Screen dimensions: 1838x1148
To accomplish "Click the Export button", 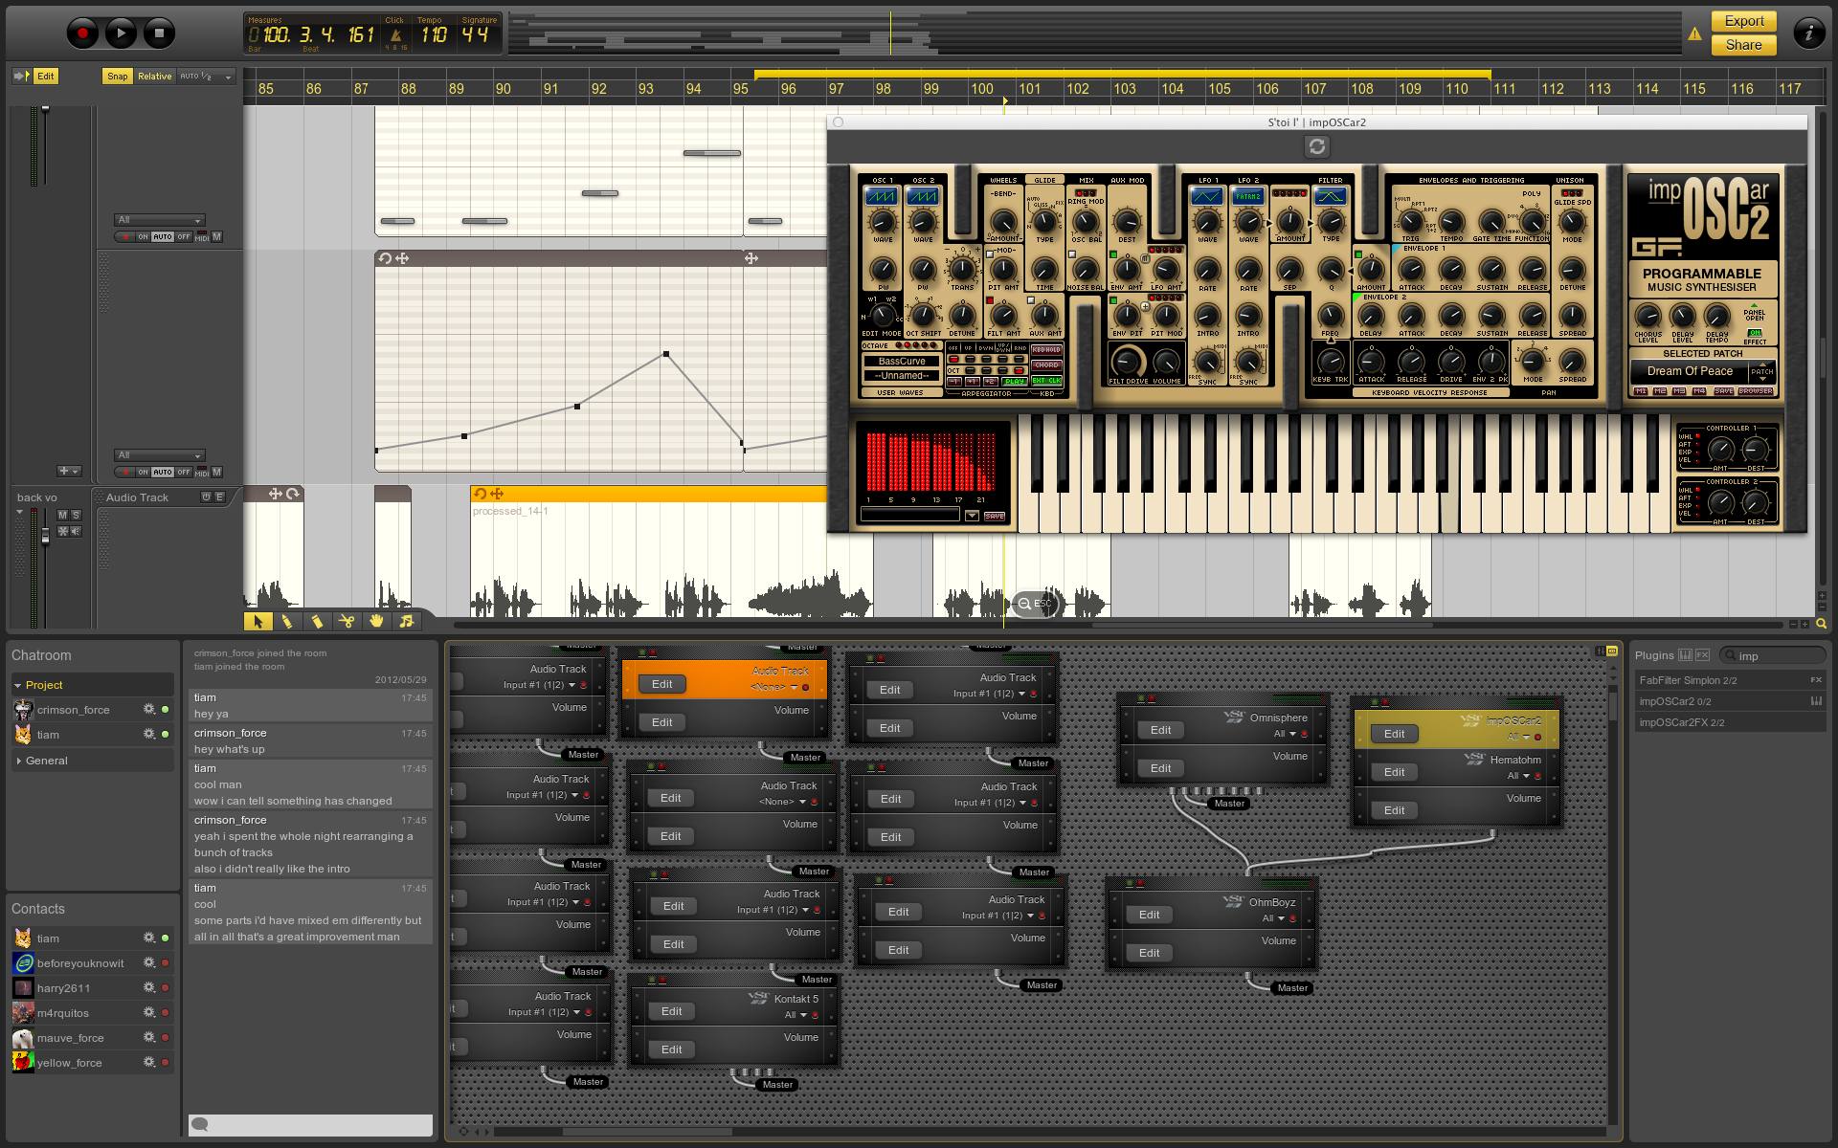I will tap(1742, 20).
